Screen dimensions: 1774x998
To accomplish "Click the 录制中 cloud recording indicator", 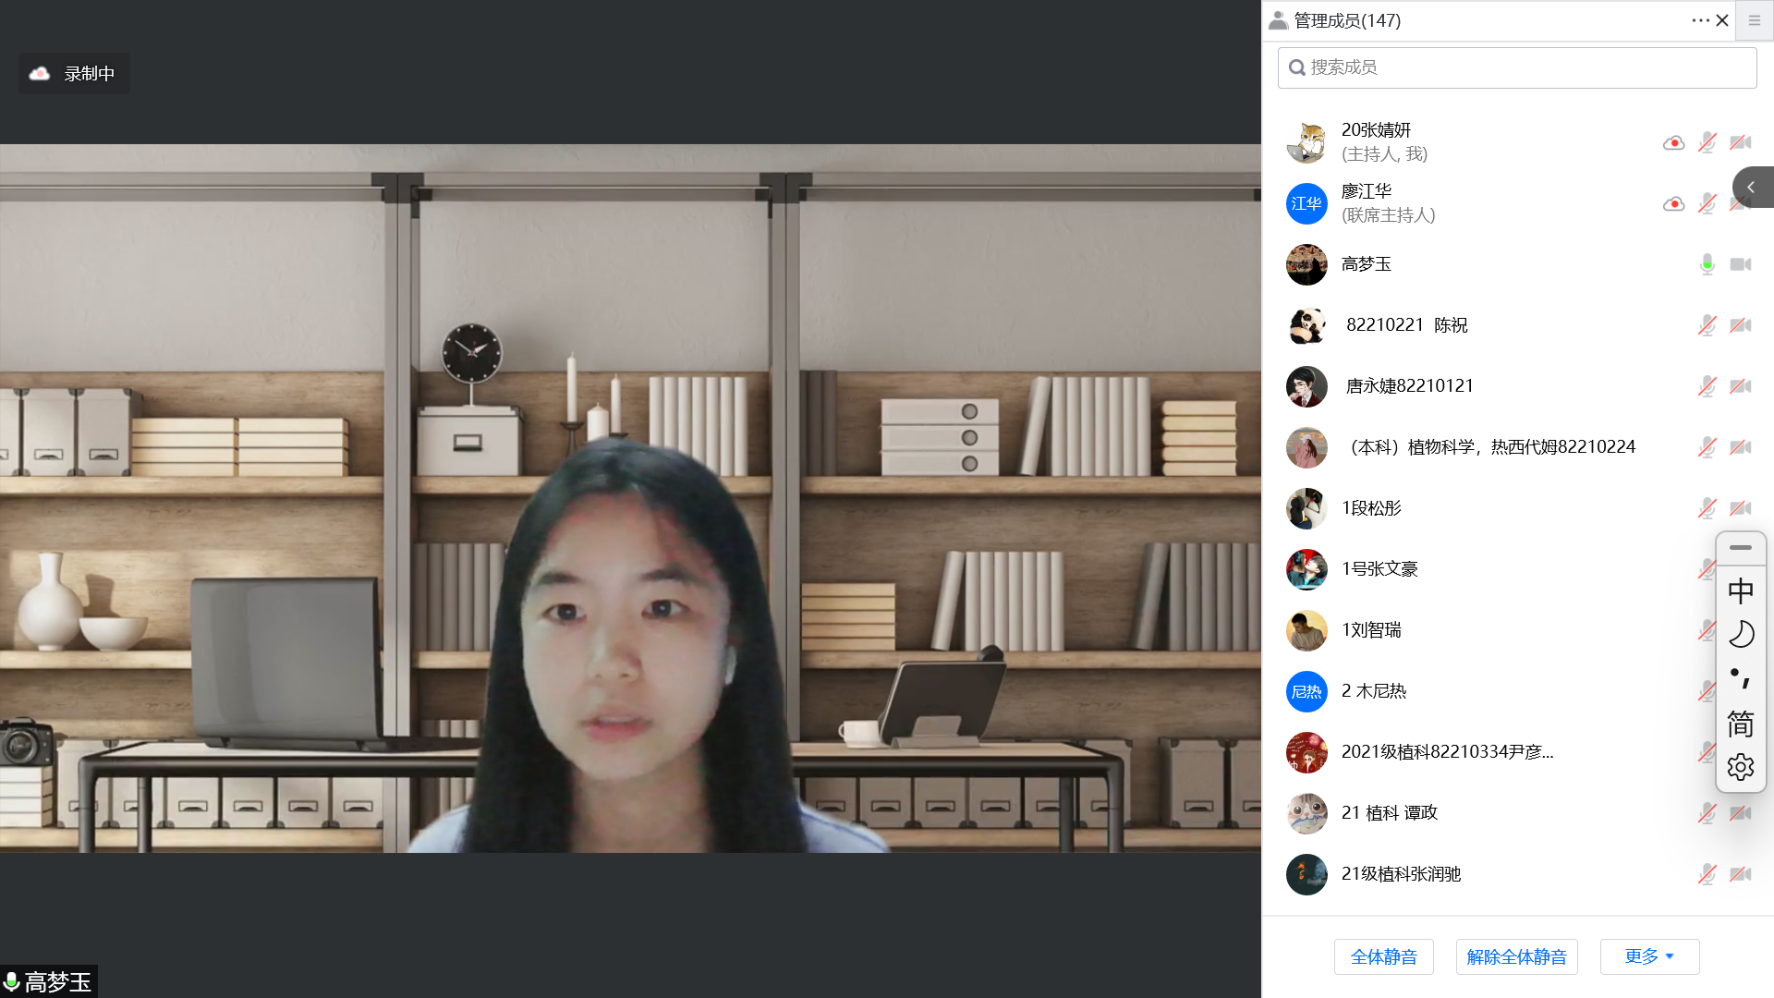I will tap(74, 74).
